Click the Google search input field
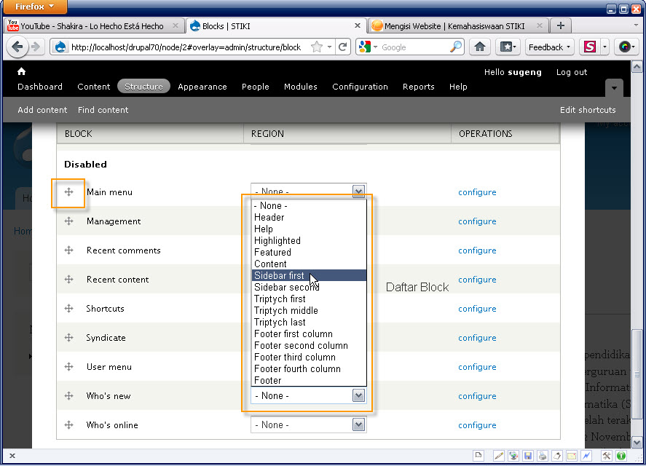 [414, 47]
